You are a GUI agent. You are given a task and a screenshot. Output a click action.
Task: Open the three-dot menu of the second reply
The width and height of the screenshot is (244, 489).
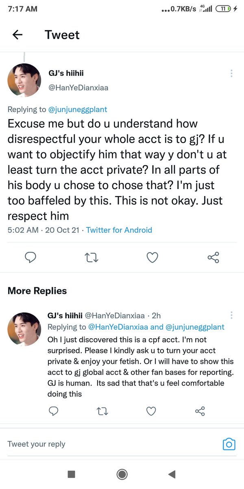pos(231,315)
